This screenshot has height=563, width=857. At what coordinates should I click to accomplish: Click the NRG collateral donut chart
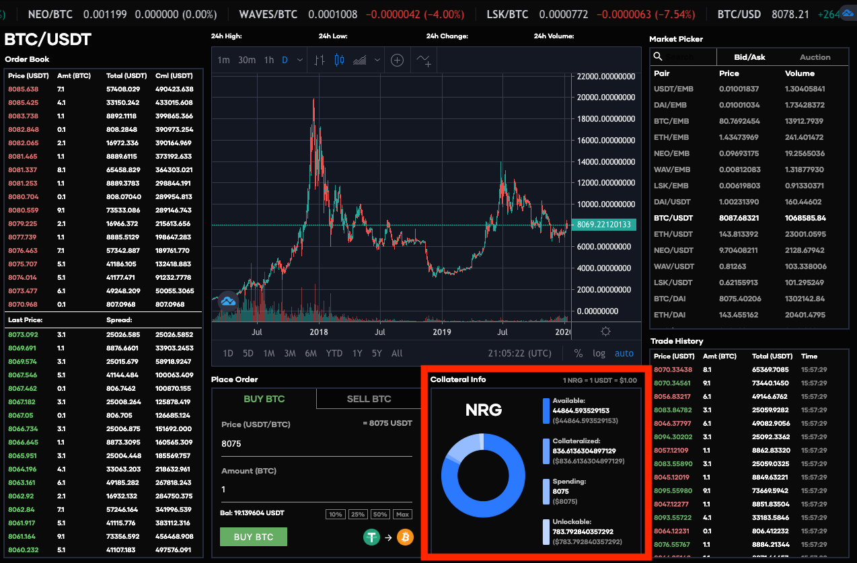tap(483, 476)
